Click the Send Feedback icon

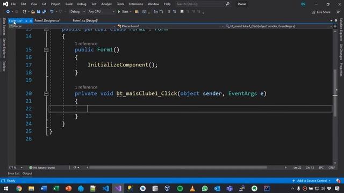[339, 12]
